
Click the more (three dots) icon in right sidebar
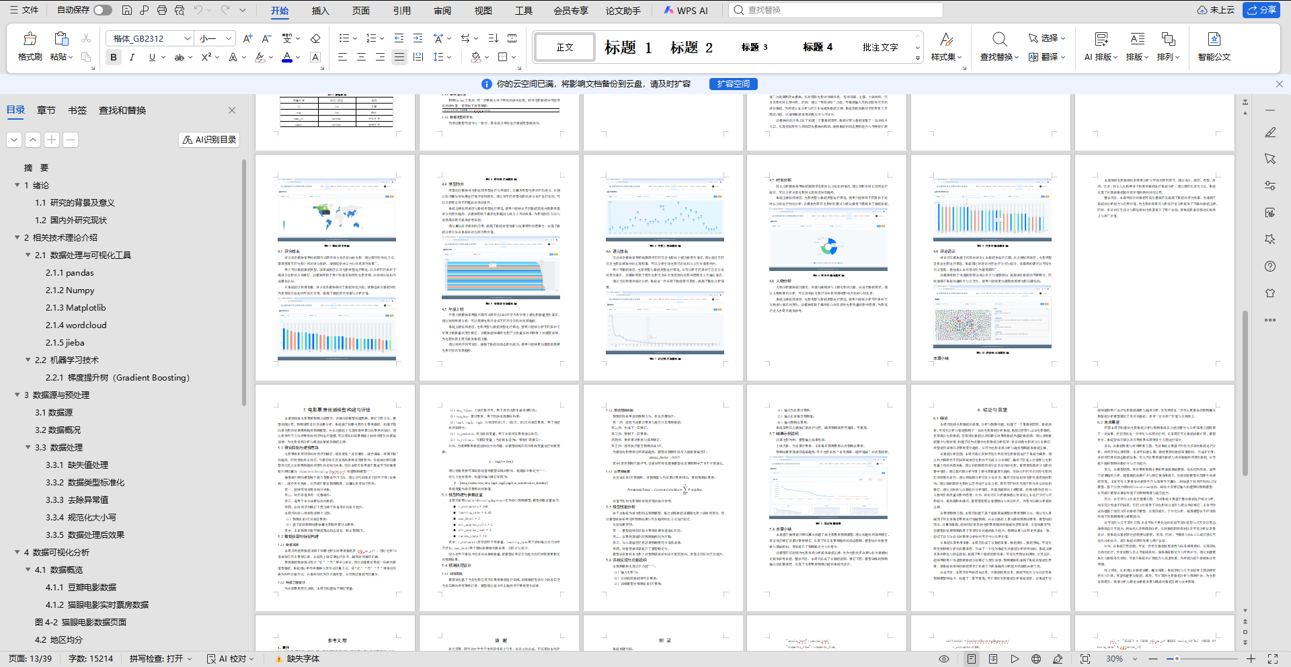[1270, 320]
